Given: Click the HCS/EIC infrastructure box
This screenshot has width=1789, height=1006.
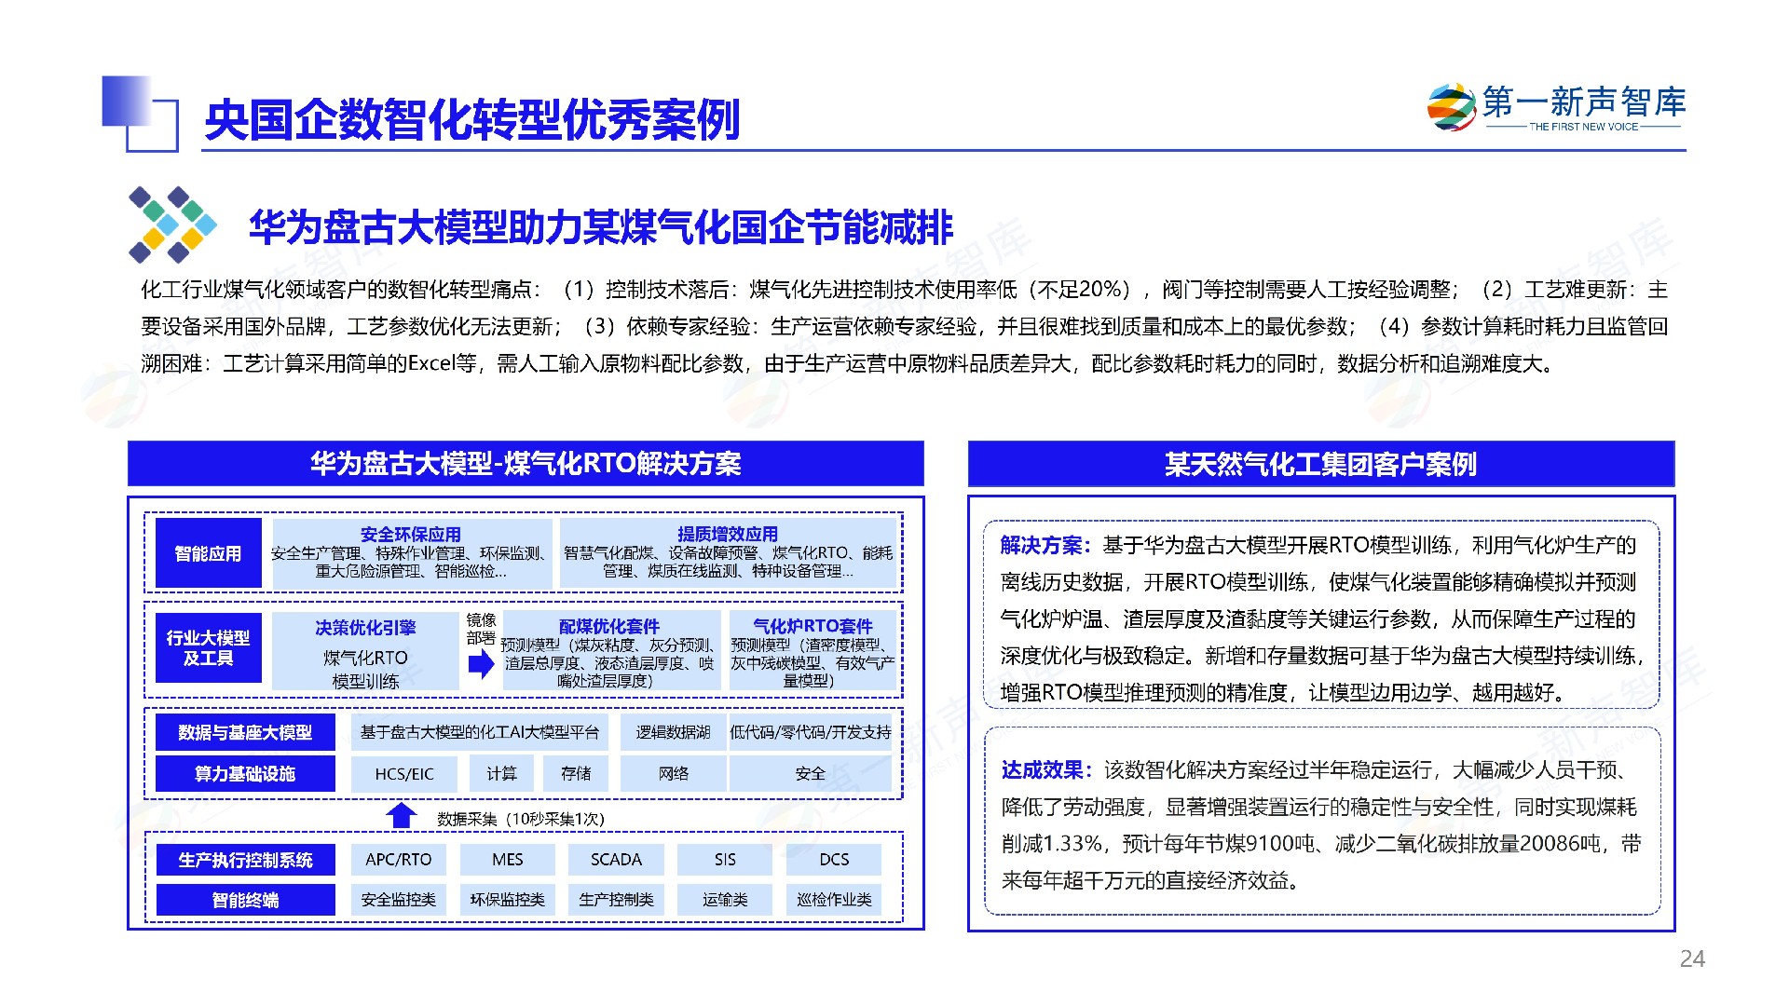Looking at the screenshot, I should pyautogui.click(x=404, y=773).
